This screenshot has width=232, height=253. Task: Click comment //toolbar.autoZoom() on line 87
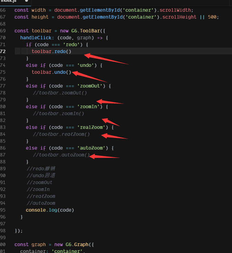coord(61,155)
